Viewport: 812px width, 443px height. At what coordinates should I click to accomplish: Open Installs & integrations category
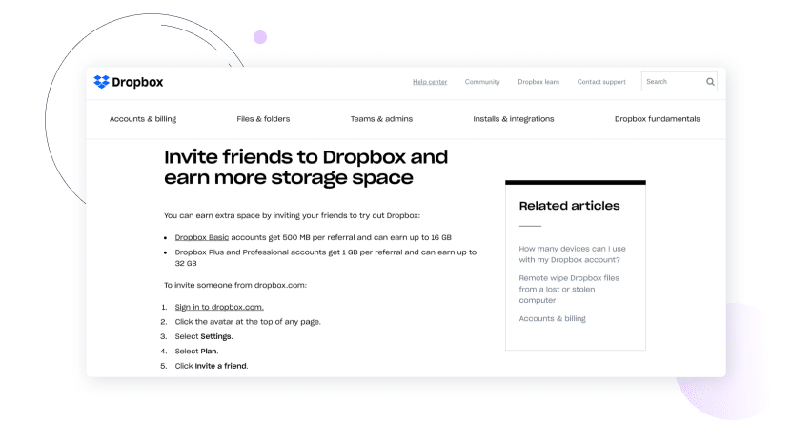tap(513, 119)
